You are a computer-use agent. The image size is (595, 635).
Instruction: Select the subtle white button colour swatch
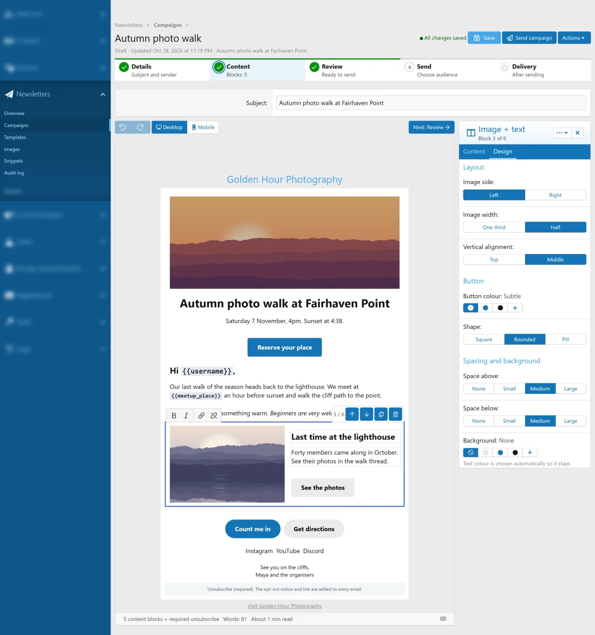pos(471,308)
